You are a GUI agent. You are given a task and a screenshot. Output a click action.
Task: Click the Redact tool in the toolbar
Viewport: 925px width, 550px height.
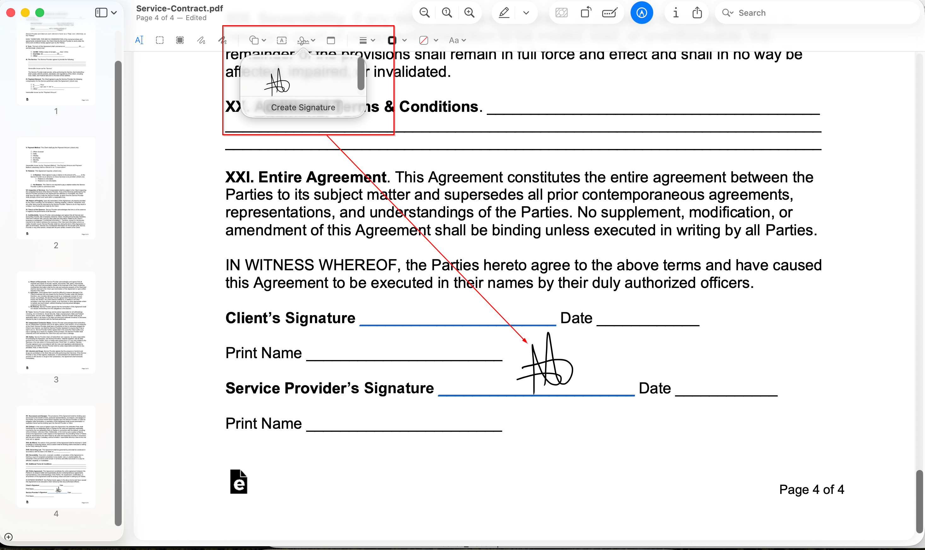tap(561, 12)
